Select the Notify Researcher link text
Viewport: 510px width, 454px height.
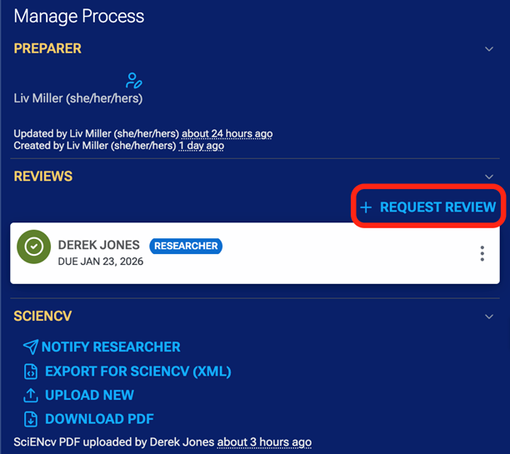[111, 347]
